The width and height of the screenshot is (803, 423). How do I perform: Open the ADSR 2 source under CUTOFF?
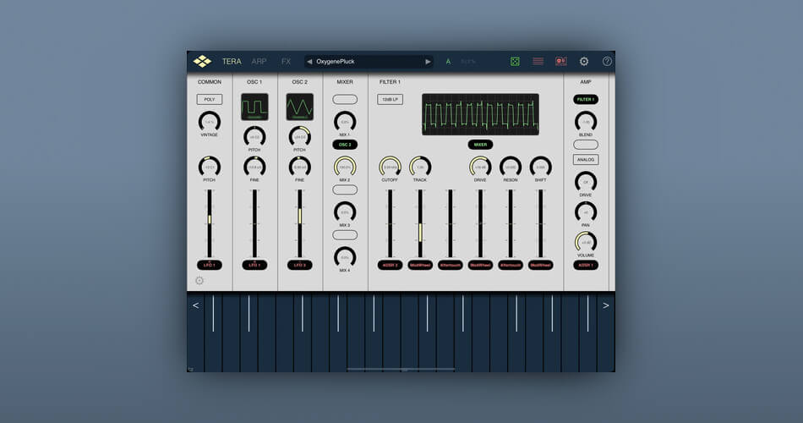(x=391, y=265)
